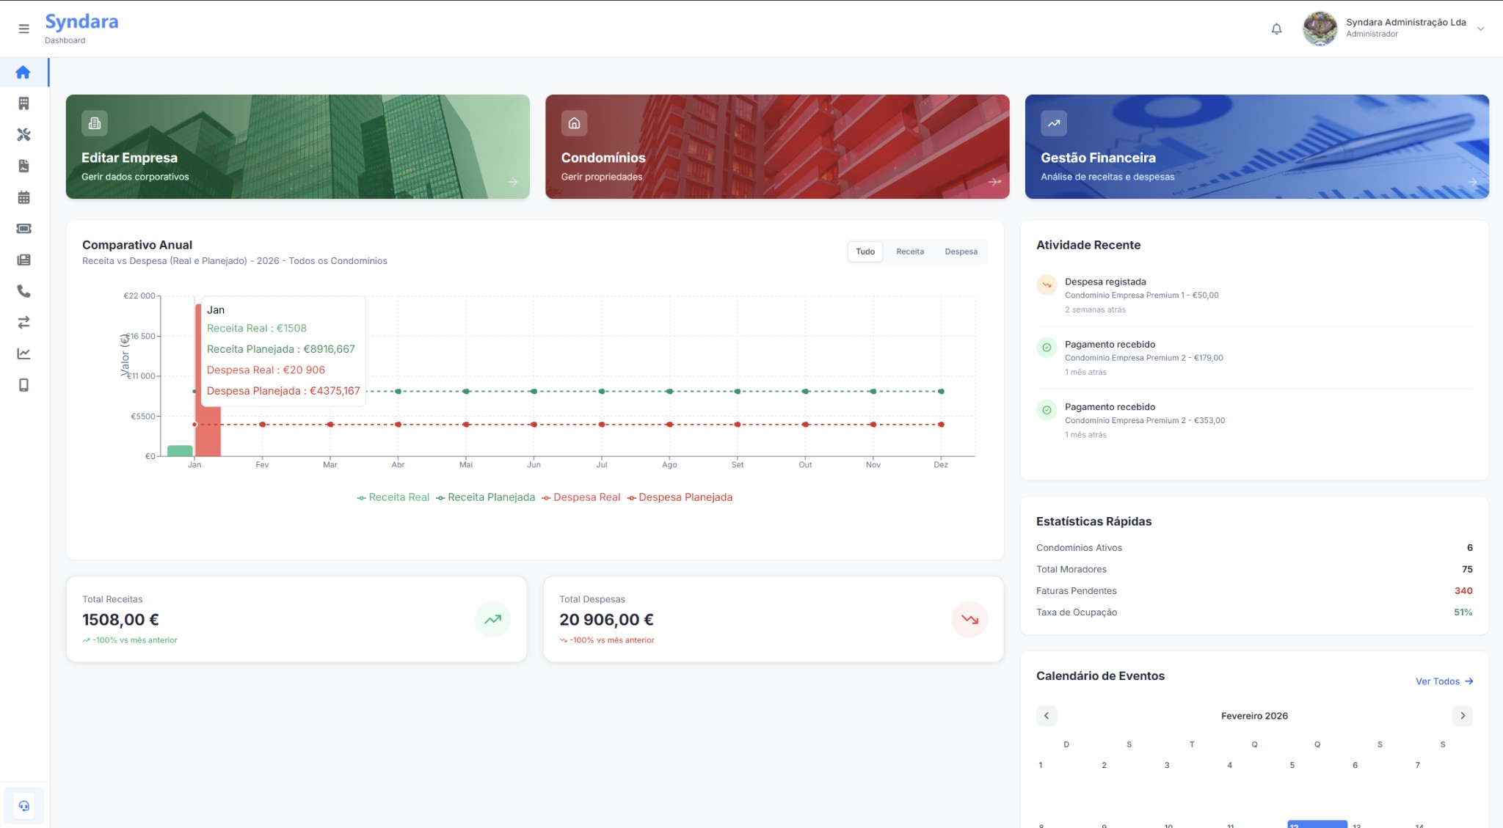The height and width of the screenshot is (828, 1503).
Task: Select the tickets icon in the sidebar
Action: (23, 228)
